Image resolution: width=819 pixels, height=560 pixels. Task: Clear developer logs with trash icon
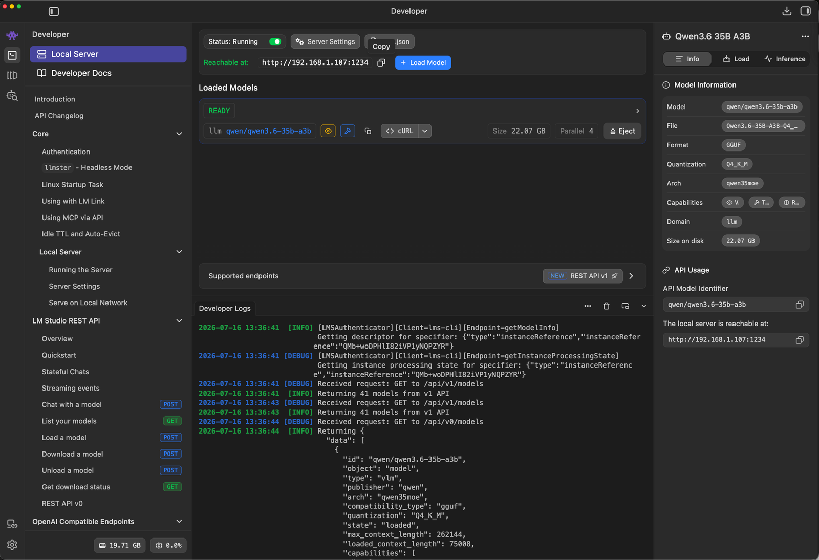(x=607, y=306)
